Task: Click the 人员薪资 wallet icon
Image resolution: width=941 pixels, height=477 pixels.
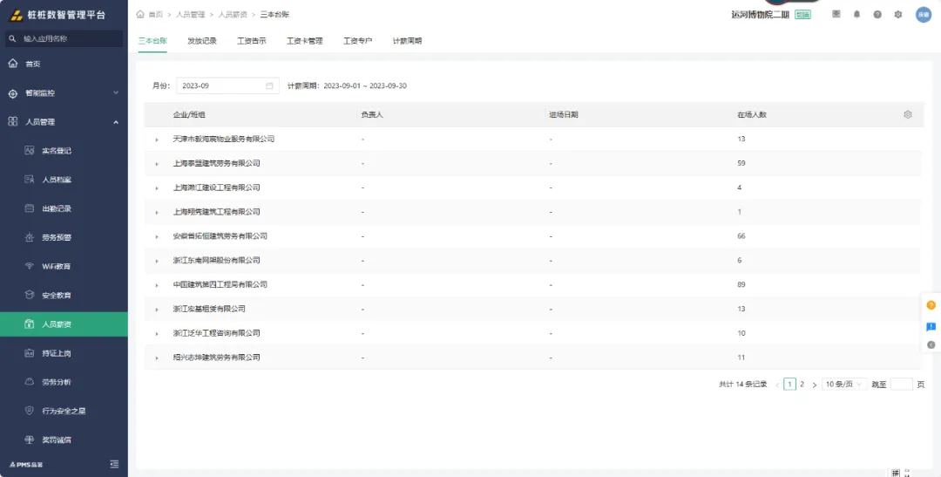Action: 30,324
